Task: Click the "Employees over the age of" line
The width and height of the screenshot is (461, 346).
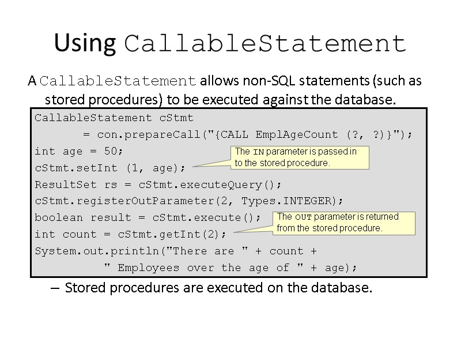Action: point(231,268)
